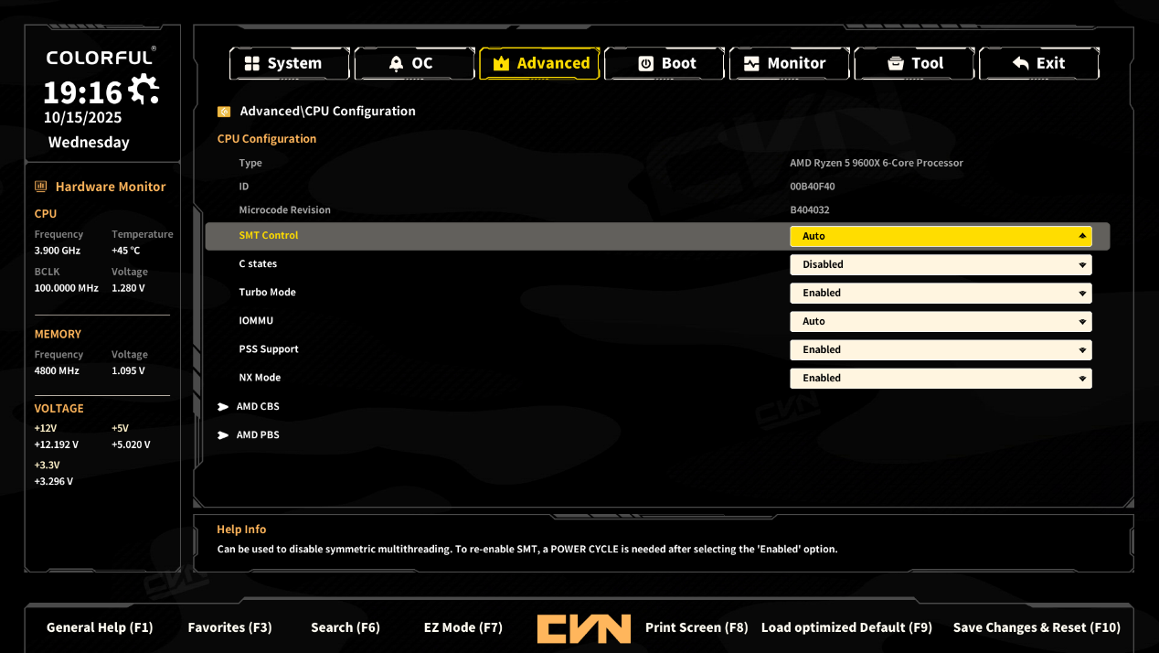Select the C states row label

coord(258,264)
